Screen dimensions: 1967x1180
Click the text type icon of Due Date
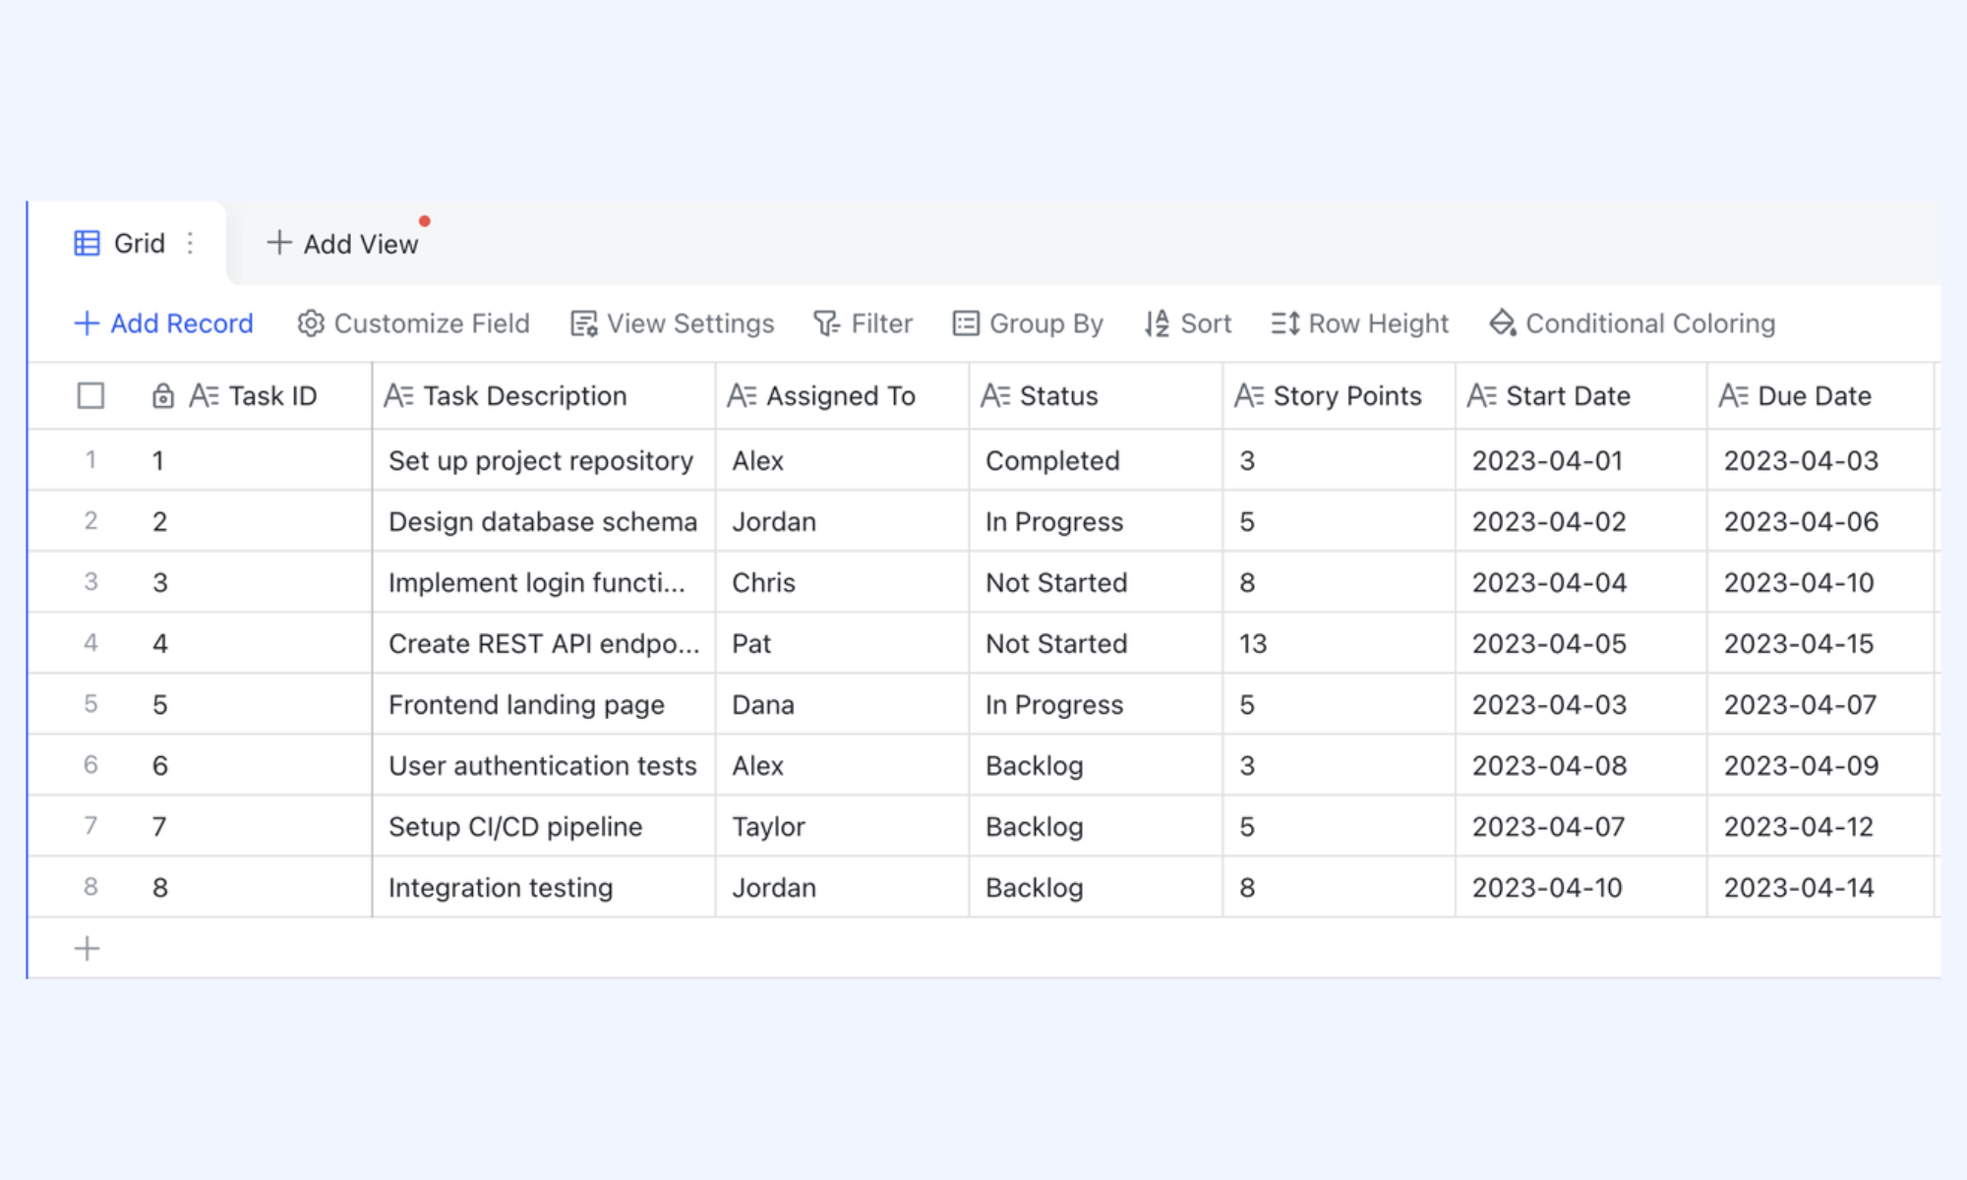(x=1733, y=396)
